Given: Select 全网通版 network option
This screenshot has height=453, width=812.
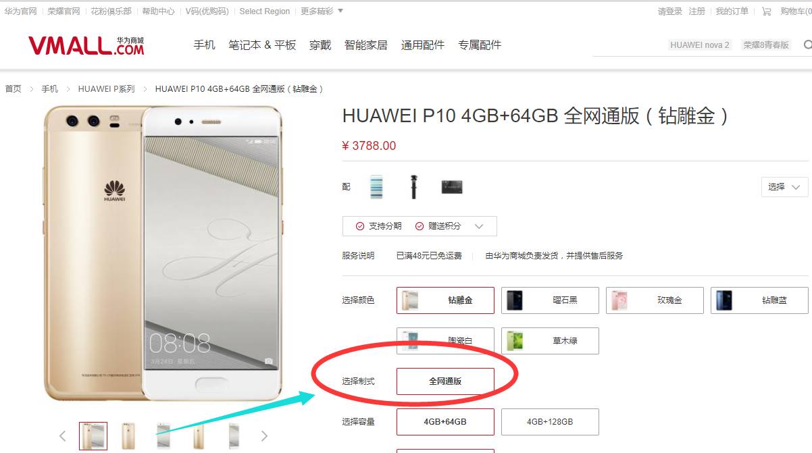Looking at the screenshot, I should 445,381.
